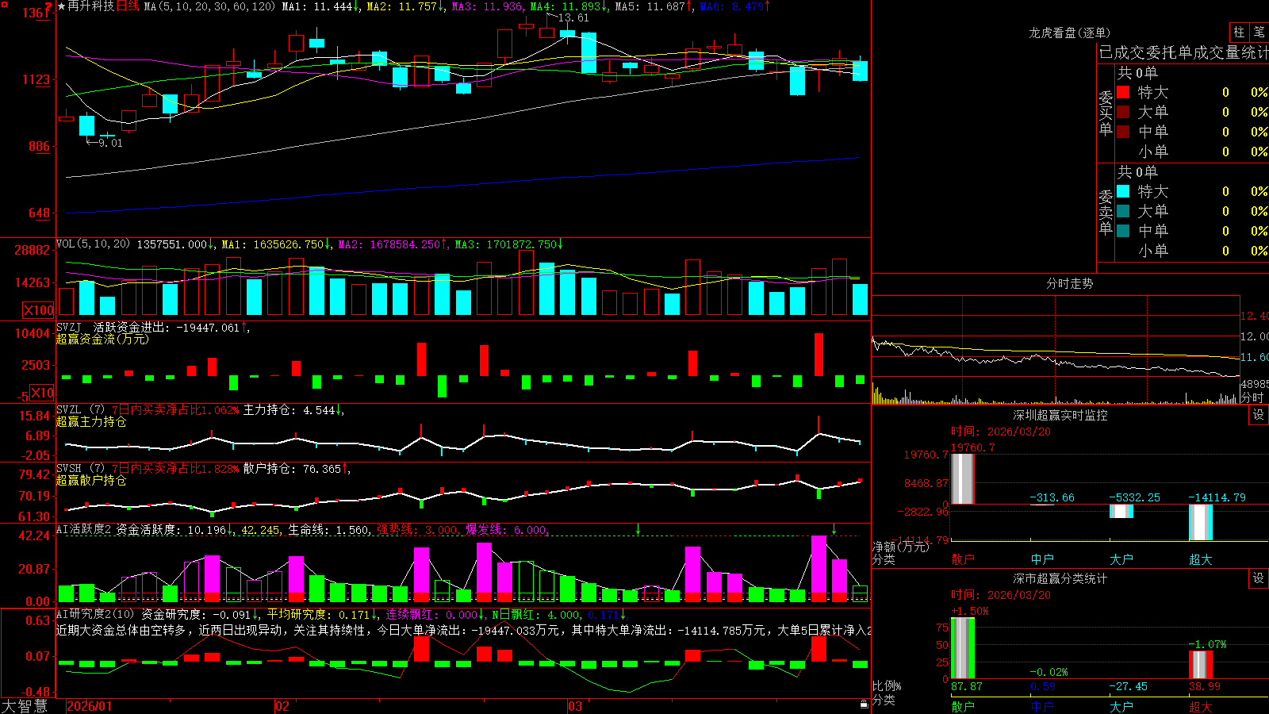Click the 超赢主力持仓 label

point(91,421)
